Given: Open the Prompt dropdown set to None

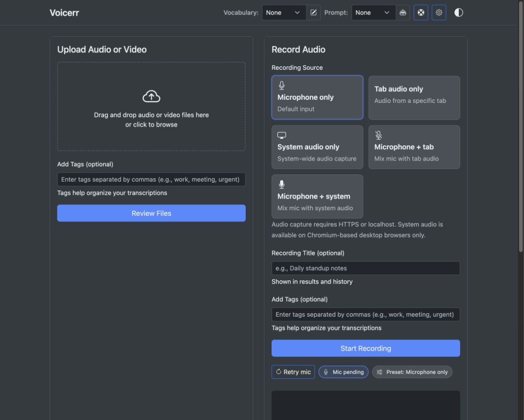Looking at the screenshot, I should 373,13.
